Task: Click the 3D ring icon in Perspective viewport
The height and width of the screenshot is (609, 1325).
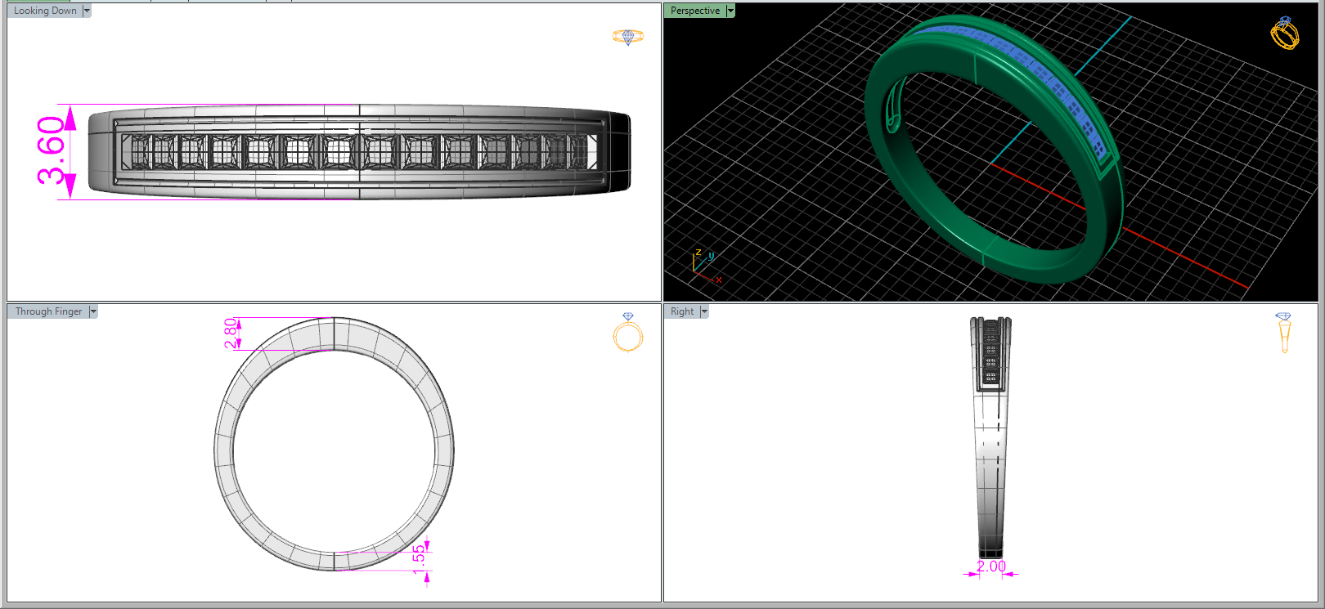Action: tap(1285, 33)
